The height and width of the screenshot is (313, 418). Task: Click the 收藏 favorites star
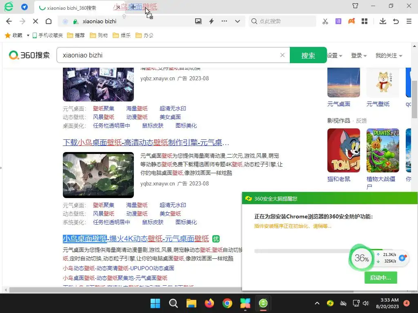pos(8,35)
